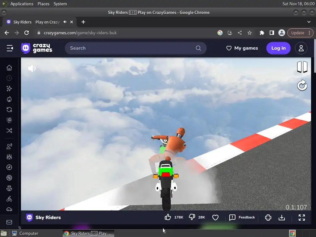Open Originals shield icon in sidebar

coord(9,120)
